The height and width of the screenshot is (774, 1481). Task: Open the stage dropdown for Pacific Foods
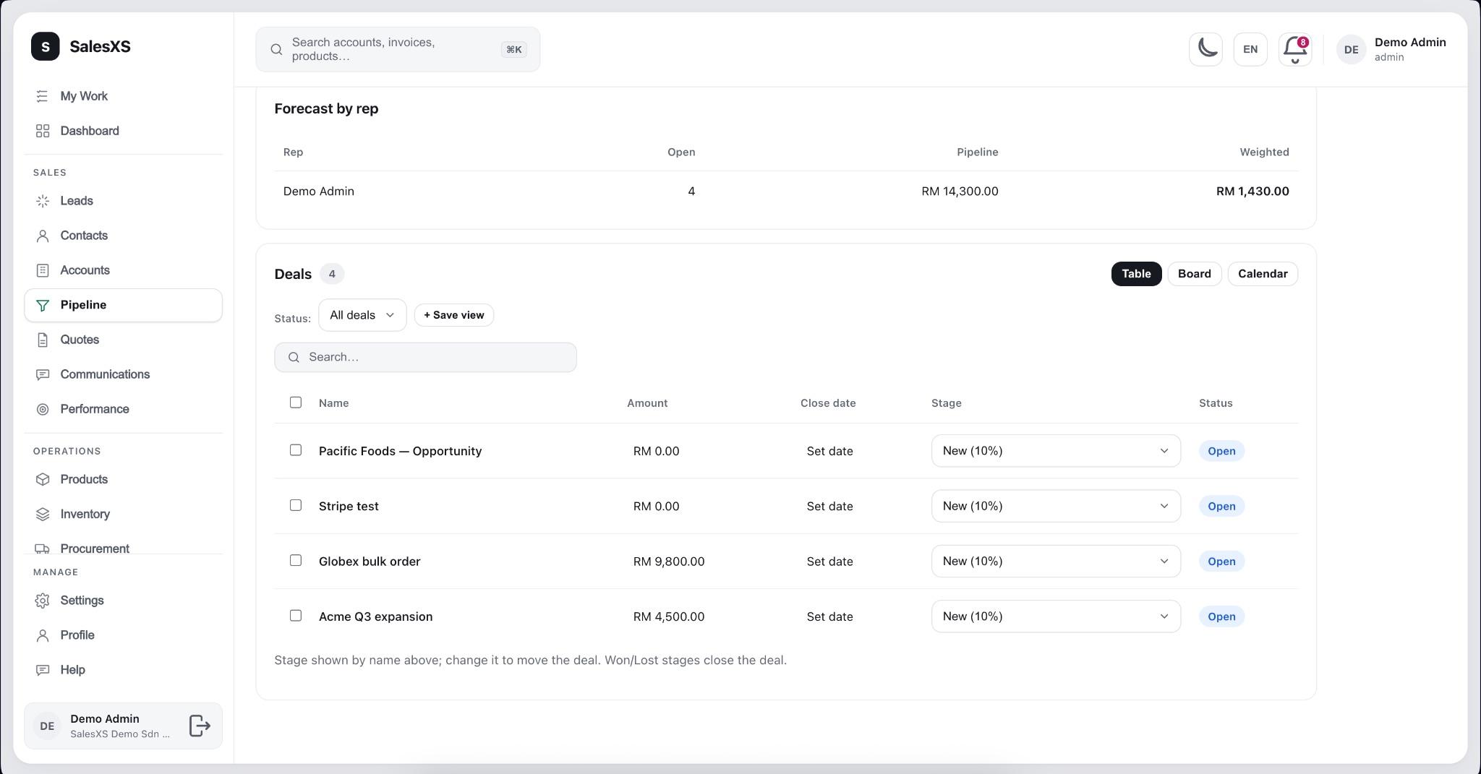(x=1056, y=451)
